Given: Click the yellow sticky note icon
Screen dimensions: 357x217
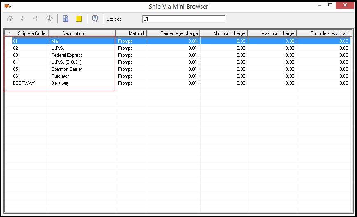Looking at the screenshot, I should 79,19.
